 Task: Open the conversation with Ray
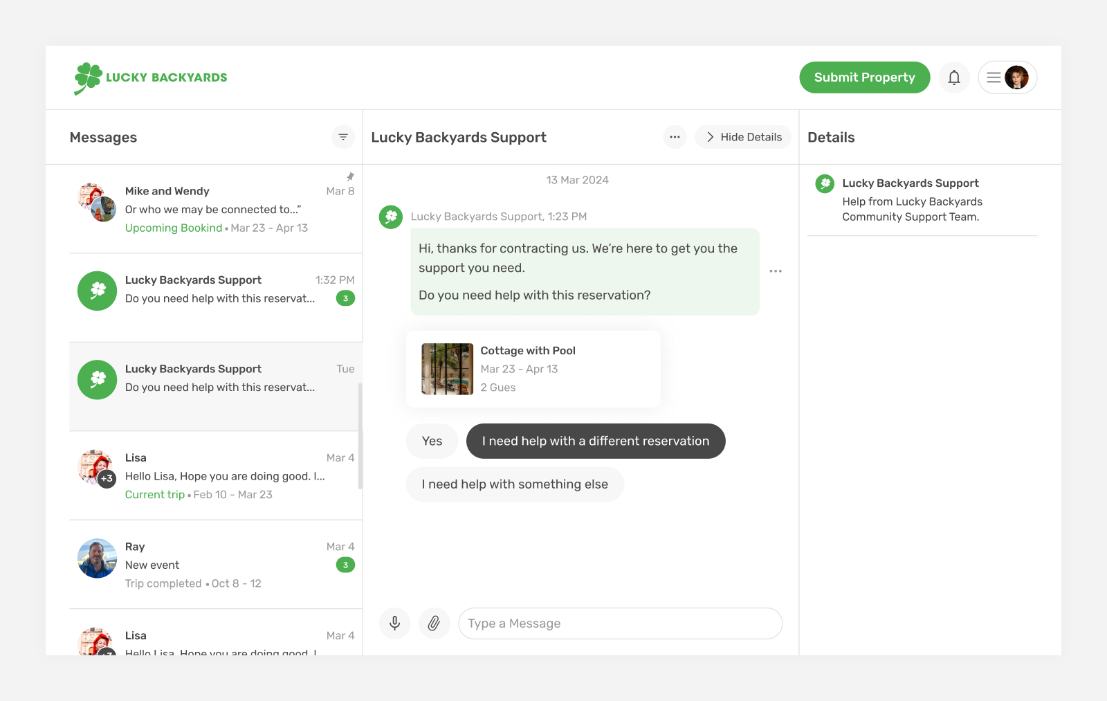pyautogui.click(x=208, y=564)
